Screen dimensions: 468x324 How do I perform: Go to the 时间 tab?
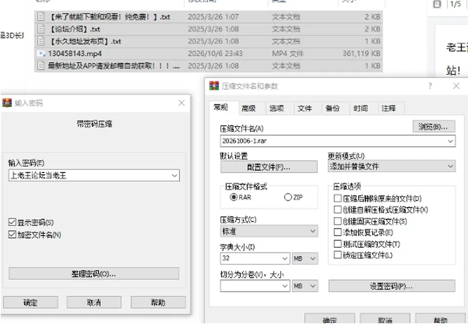click(361, 108)
